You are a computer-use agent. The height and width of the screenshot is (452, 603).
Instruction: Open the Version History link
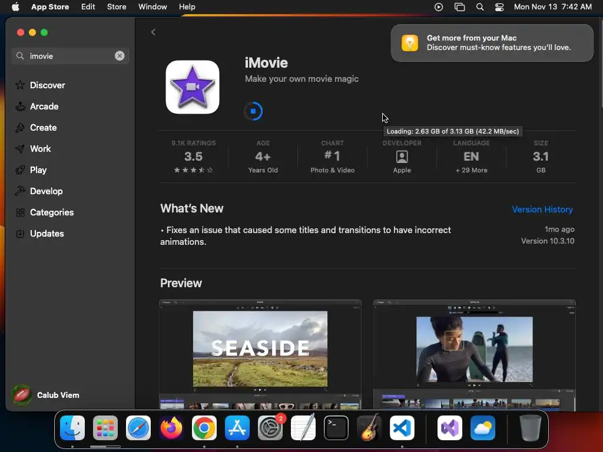point(542,210)
